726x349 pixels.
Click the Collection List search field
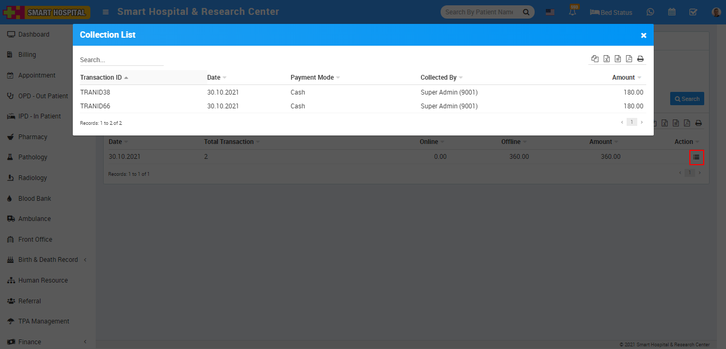pyautogui.click(x=121, y=60)
